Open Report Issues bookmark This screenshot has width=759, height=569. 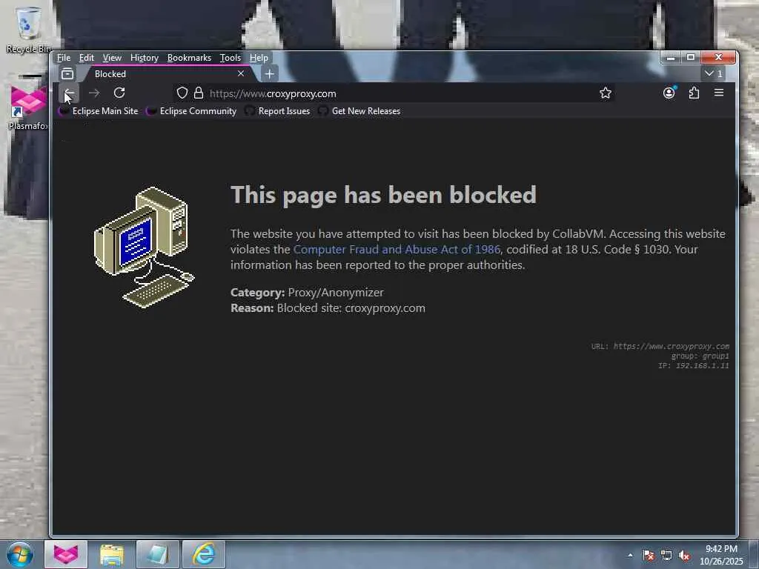tap(277, 111)
